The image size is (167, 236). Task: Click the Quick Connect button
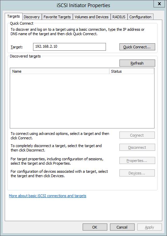point(137,47)
